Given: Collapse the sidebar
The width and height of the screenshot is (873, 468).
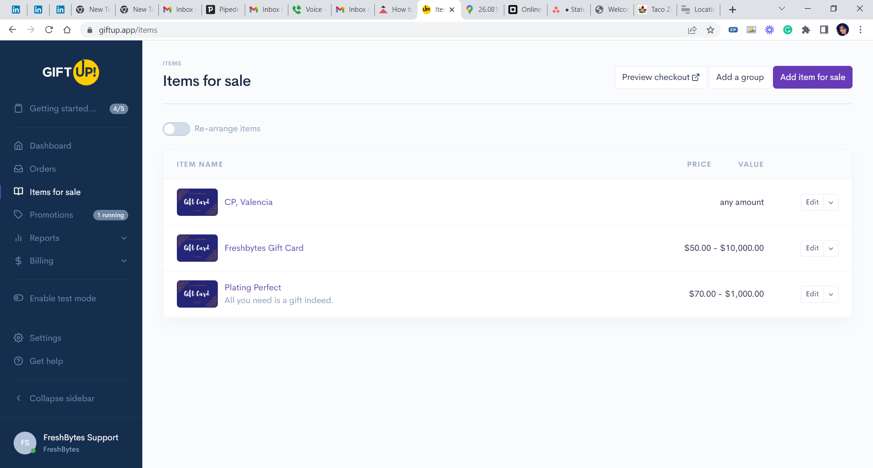Looking at the screenshot, I should pos(62,398).
